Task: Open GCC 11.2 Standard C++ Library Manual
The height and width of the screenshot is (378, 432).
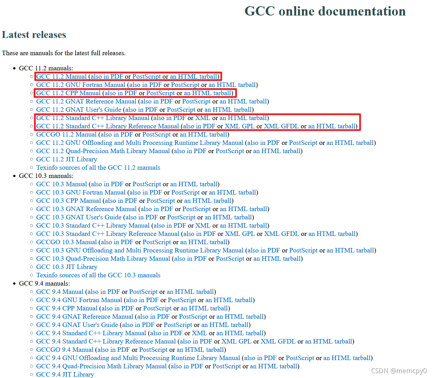Action: click(x=93, y=118)
